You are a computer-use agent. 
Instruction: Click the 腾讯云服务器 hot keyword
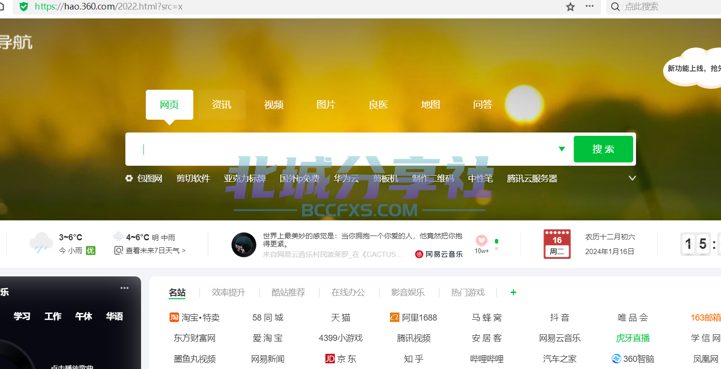pyautogui.click(x=532, y=179)
